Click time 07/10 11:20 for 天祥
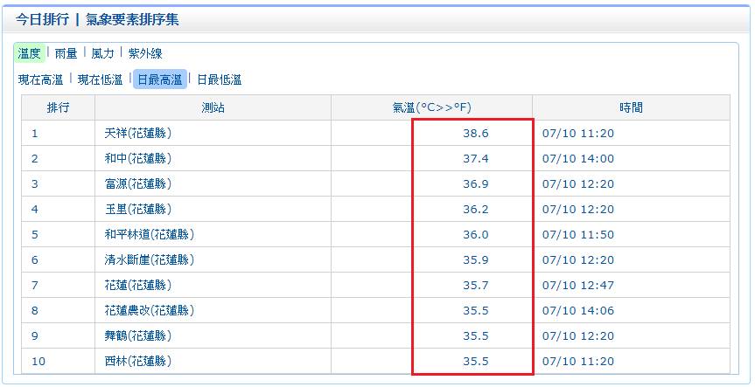 click(x=578, y=133)
